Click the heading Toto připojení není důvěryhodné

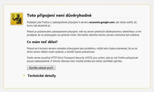(x=59, y=15)
